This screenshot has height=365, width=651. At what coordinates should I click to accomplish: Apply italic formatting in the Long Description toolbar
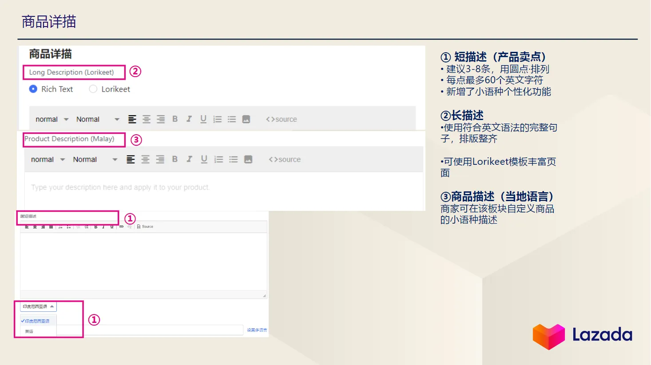[x=189, y=119]
